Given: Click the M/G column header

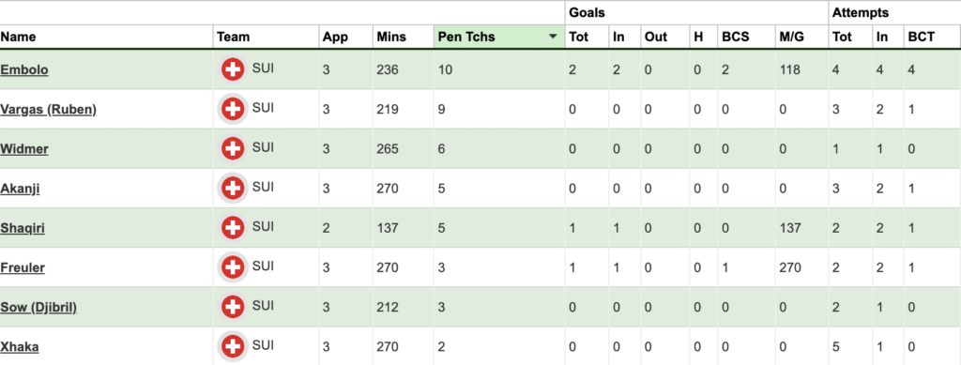Looking at the screenshot, I should click(789, 37).
